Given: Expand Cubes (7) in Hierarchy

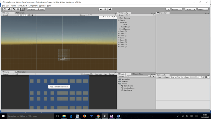Looking at the screenshot, I should pos(118,47).
